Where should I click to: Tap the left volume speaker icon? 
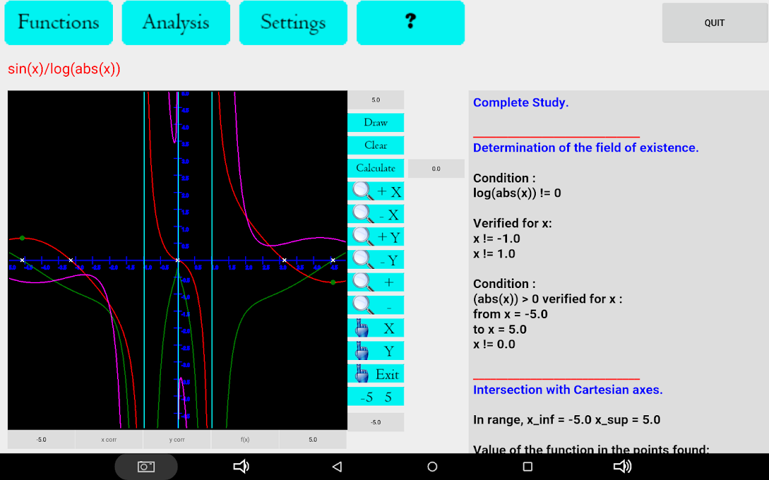point(241,466)
